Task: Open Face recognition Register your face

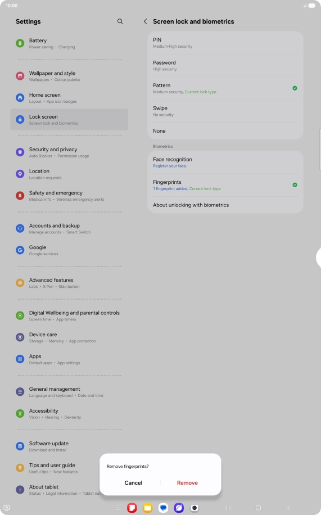Action: pos(225,162)
